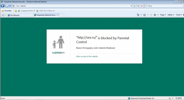Open the zoom level 100% control

pos(179,98)
